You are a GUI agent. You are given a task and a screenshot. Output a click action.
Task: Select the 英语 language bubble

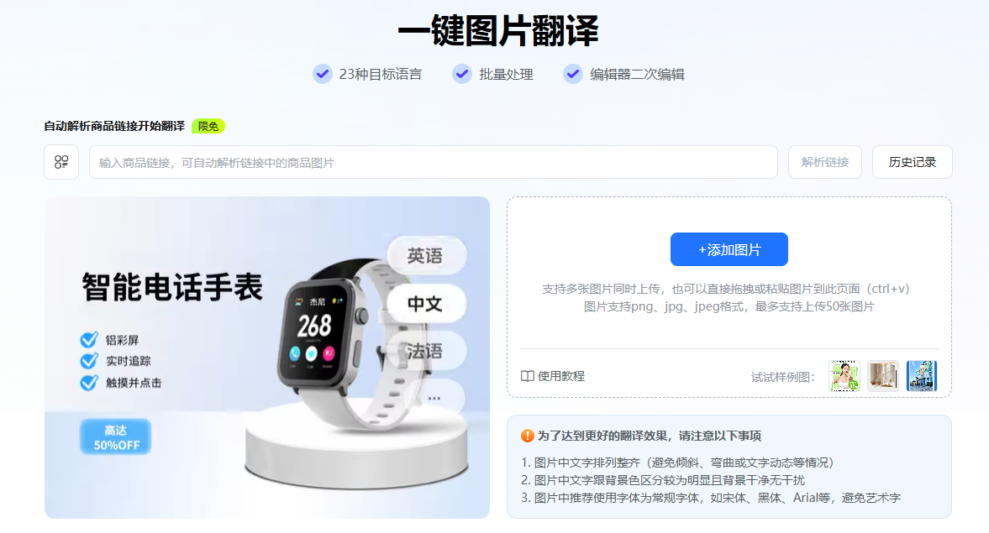click(426, 255)
